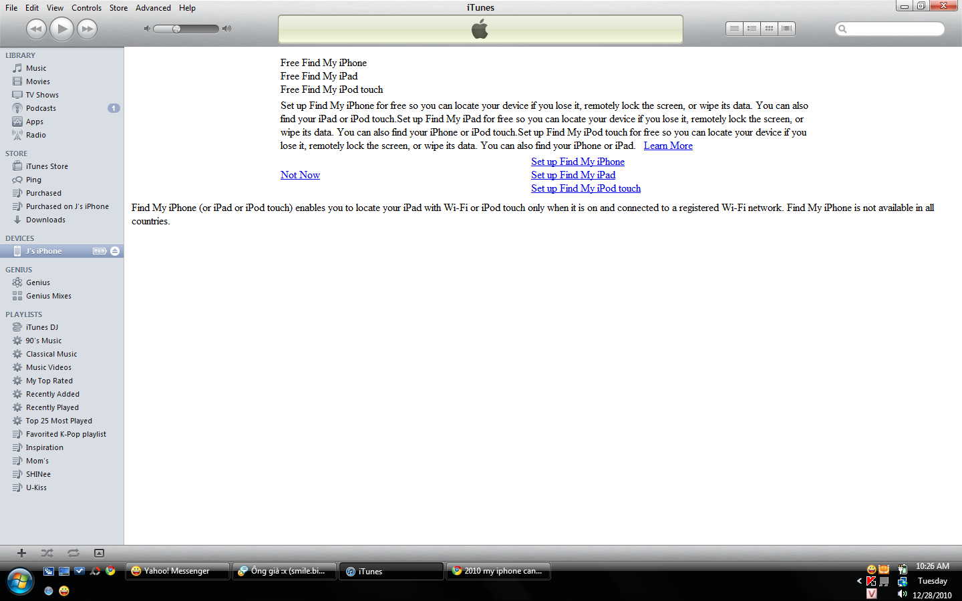Click the Learn More link
962x601 pixels.
[668, 146]
